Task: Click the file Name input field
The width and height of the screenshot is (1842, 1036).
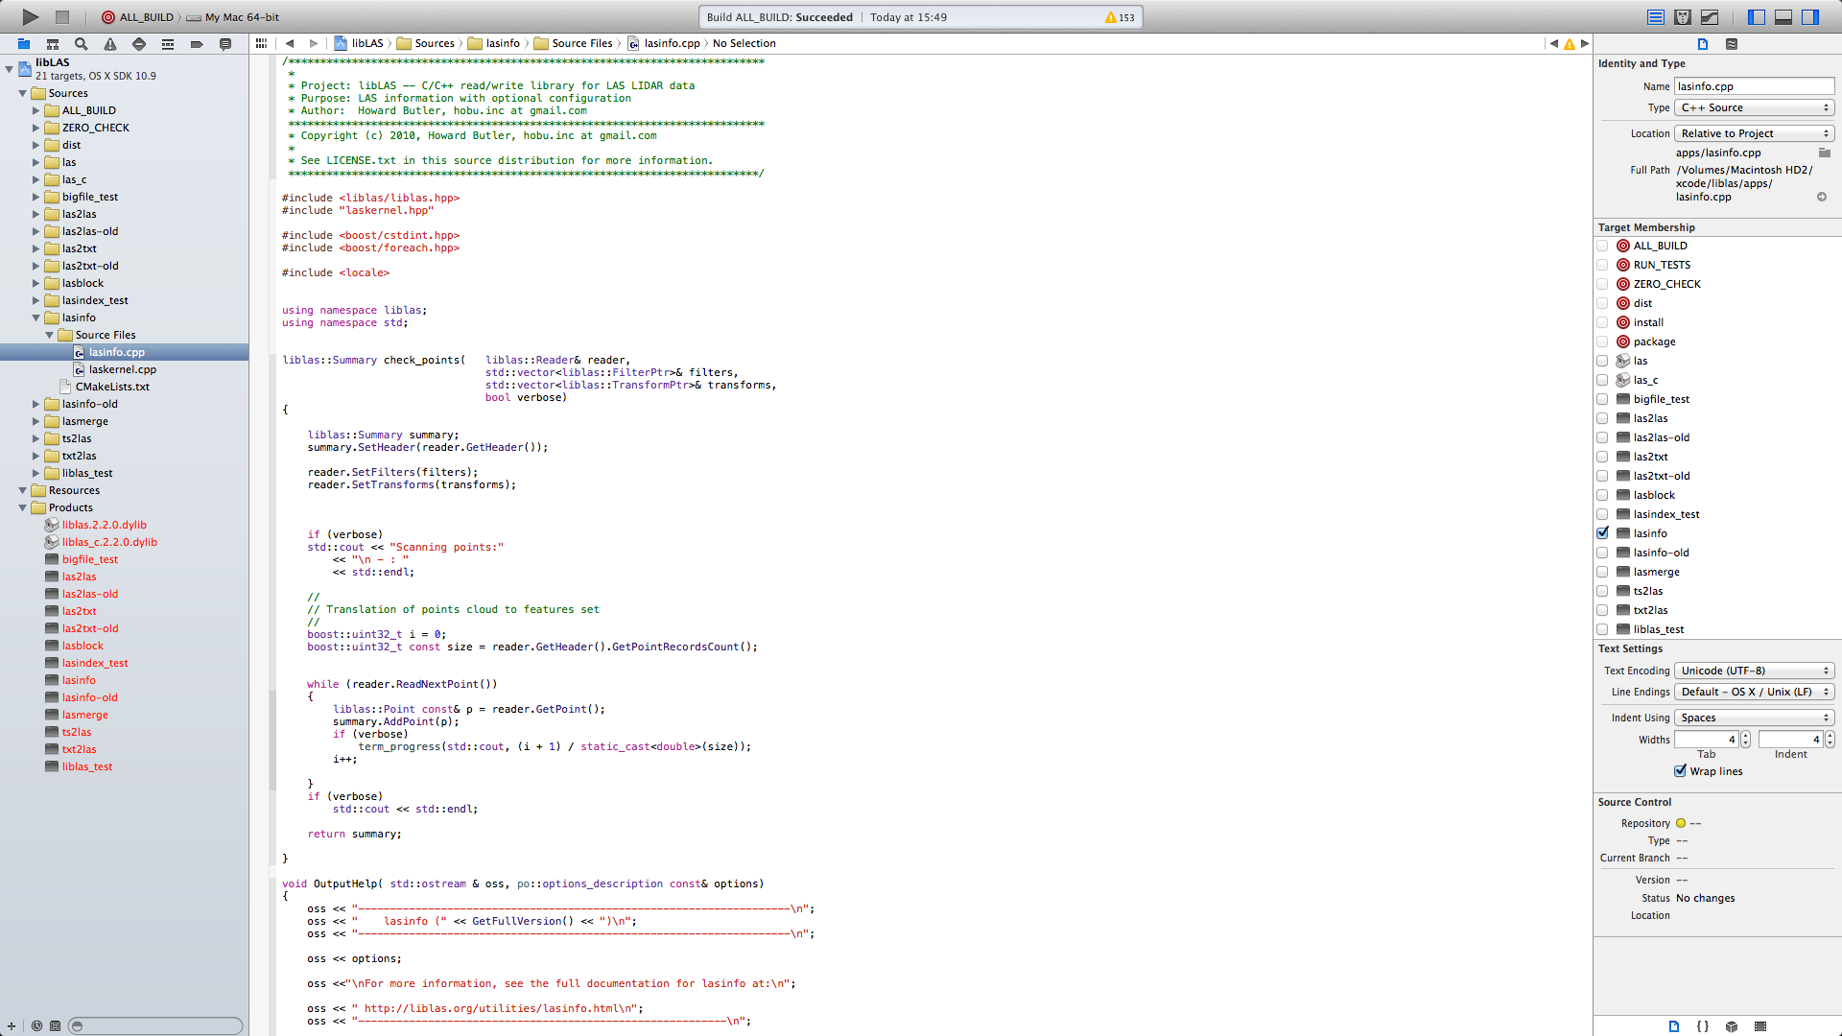Action: (x=1754, y=86)
